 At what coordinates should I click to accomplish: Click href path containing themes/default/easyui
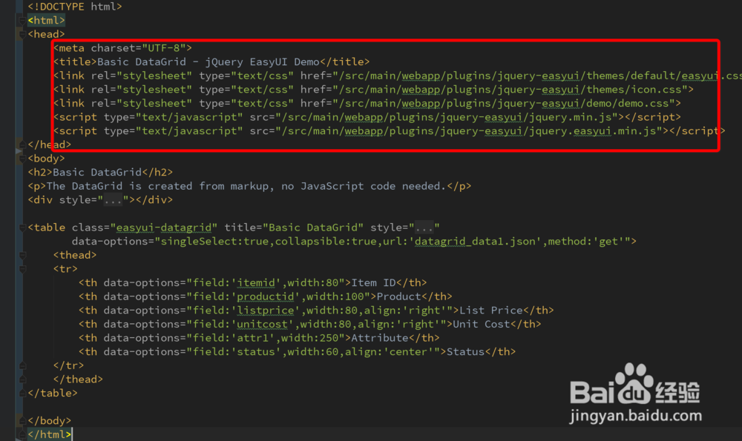tap(540, 76)
